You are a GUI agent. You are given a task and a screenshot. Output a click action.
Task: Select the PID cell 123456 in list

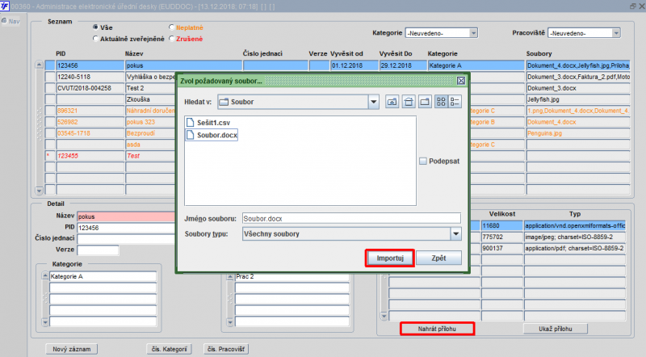pyautogui.click(x=90, y=65)
